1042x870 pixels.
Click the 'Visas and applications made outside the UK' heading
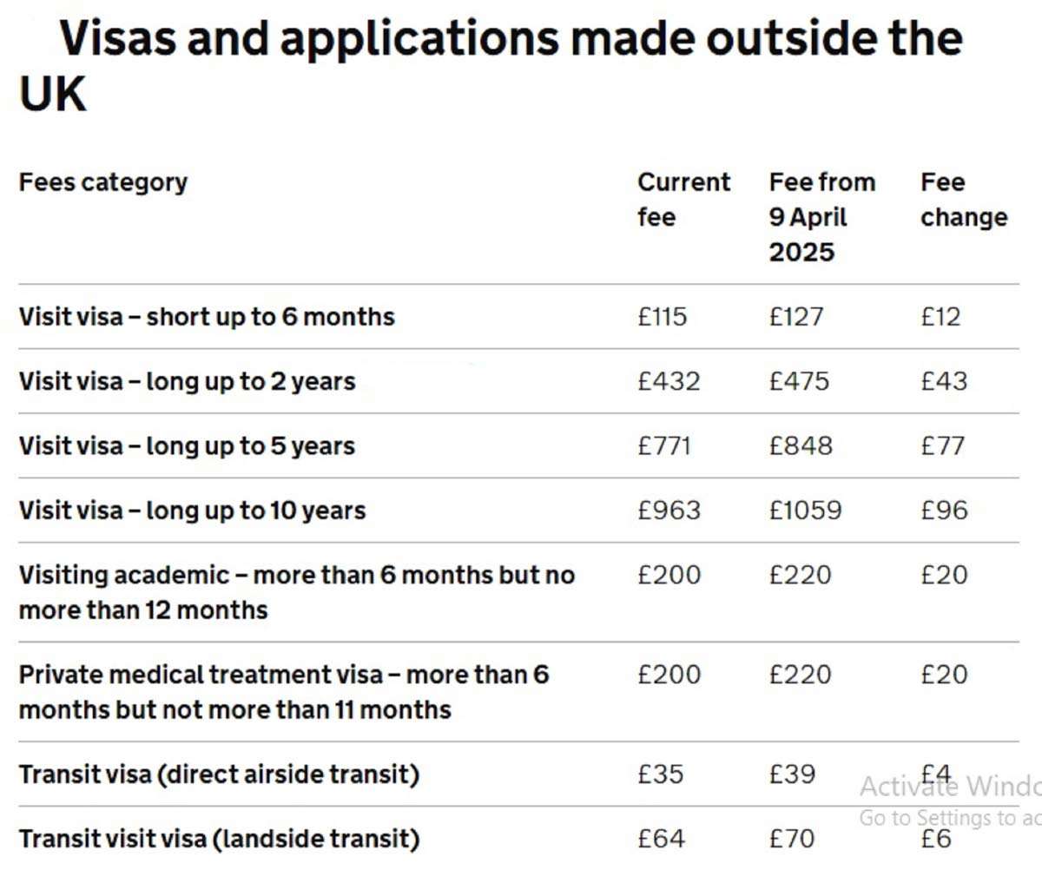pyautogui.click(x=491, y=65)
